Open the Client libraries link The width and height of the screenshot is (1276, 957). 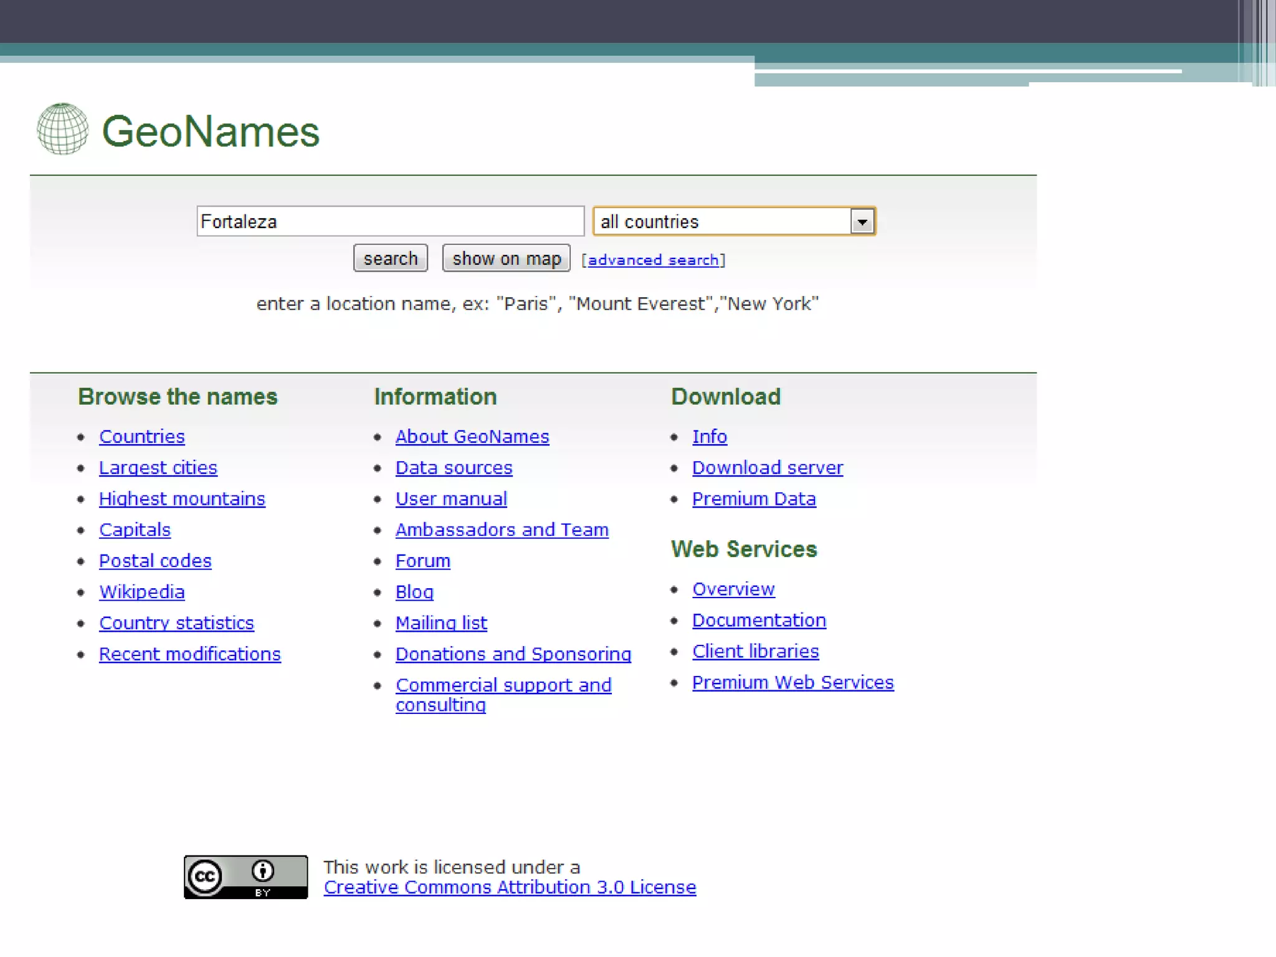pos(755,651)
